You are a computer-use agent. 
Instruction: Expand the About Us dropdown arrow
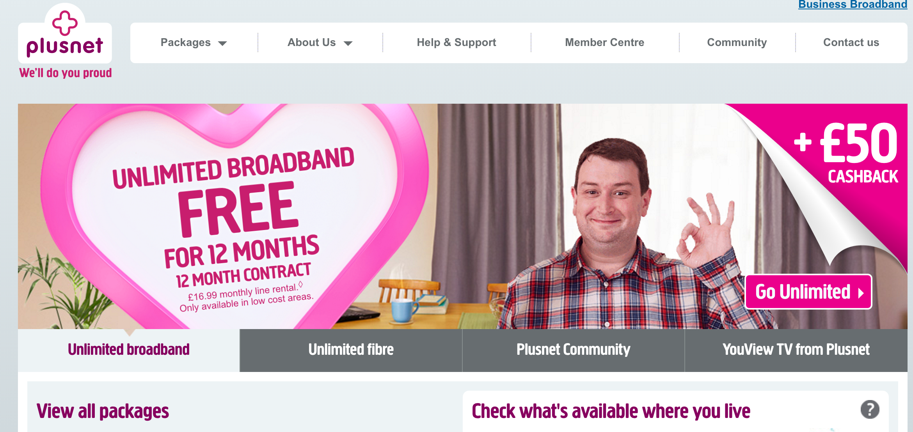tap(348, 43)
